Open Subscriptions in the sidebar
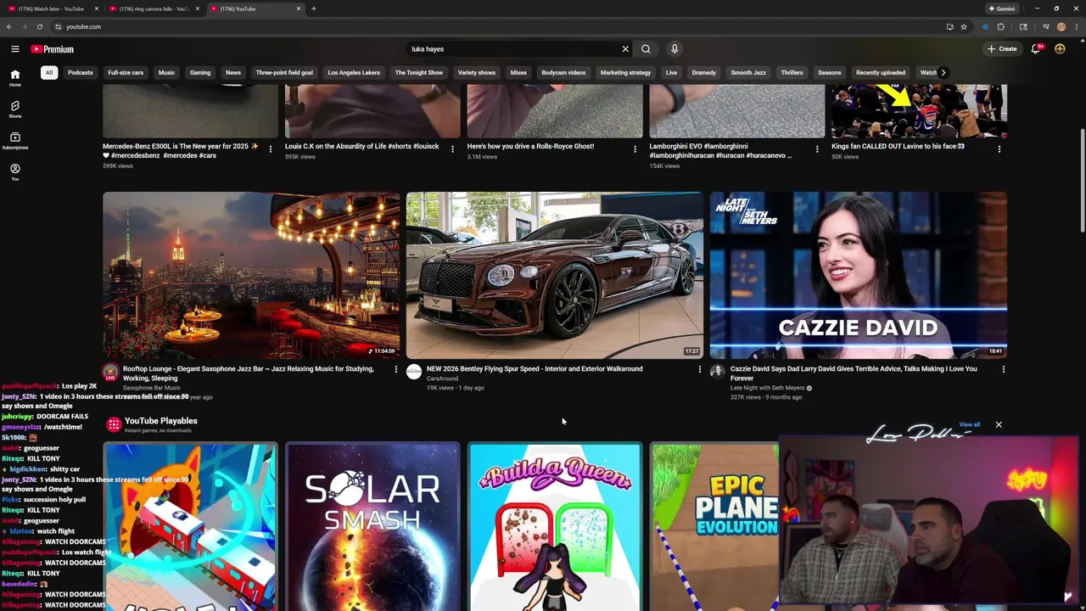This screenshot has height=611, width=1086. (x=14, y=141)
